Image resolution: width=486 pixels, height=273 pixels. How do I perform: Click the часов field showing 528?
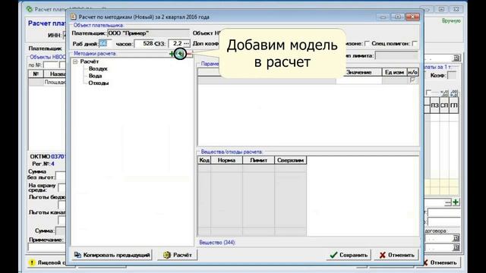144,44
